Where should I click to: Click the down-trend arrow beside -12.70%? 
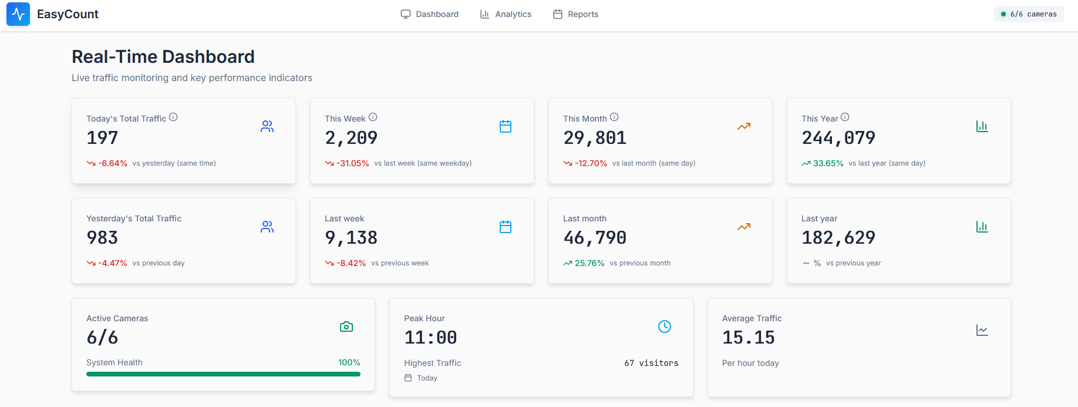coord(568,163)
